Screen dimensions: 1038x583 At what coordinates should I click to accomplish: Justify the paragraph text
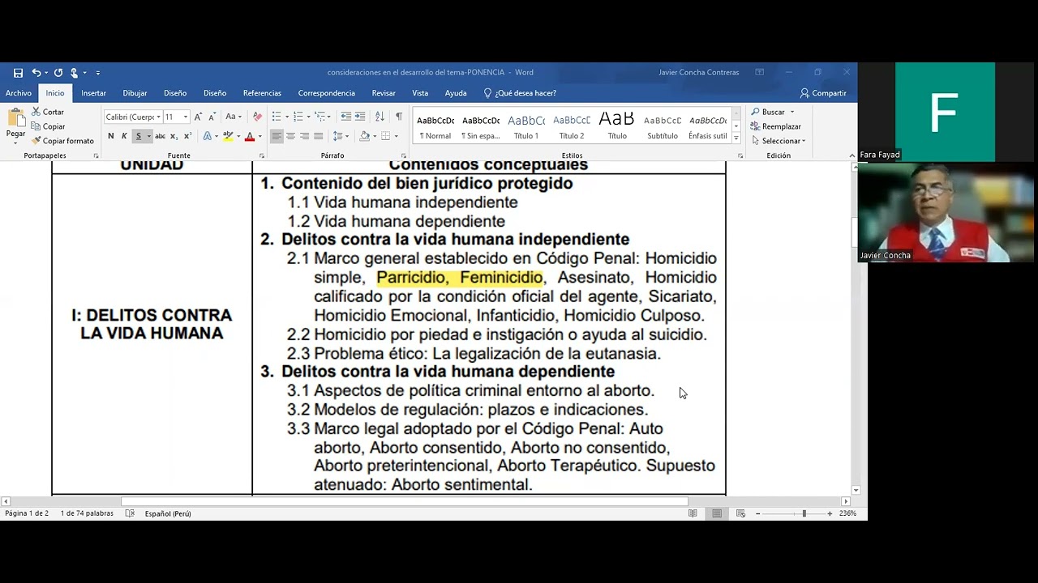(318, 136)
